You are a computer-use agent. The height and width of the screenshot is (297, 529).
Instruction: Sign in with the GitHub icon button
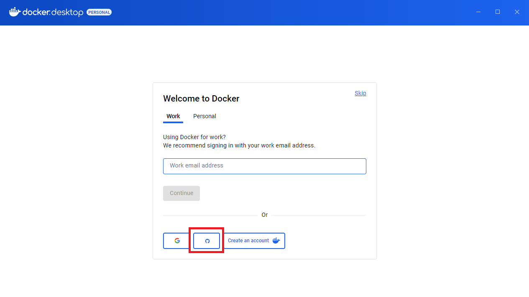(x=207, y=241)
